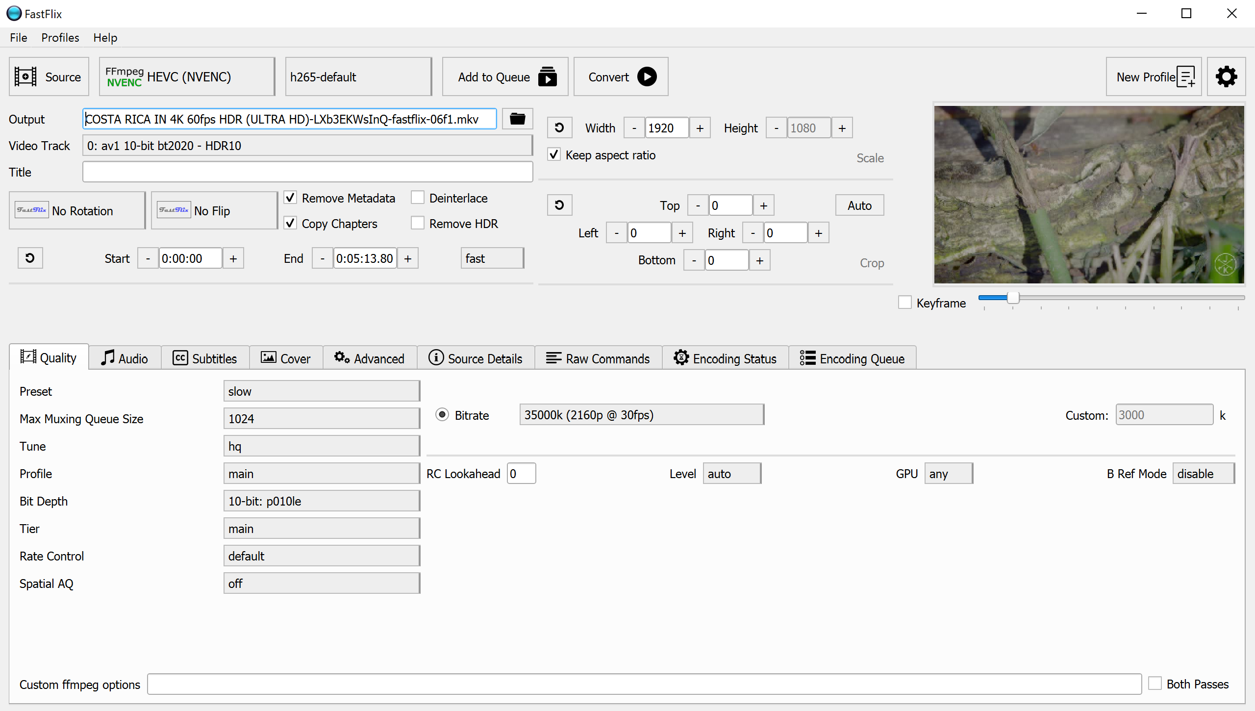1255x711 pixels.
Task: Reset start and end time icon
Action: (30, 258)
